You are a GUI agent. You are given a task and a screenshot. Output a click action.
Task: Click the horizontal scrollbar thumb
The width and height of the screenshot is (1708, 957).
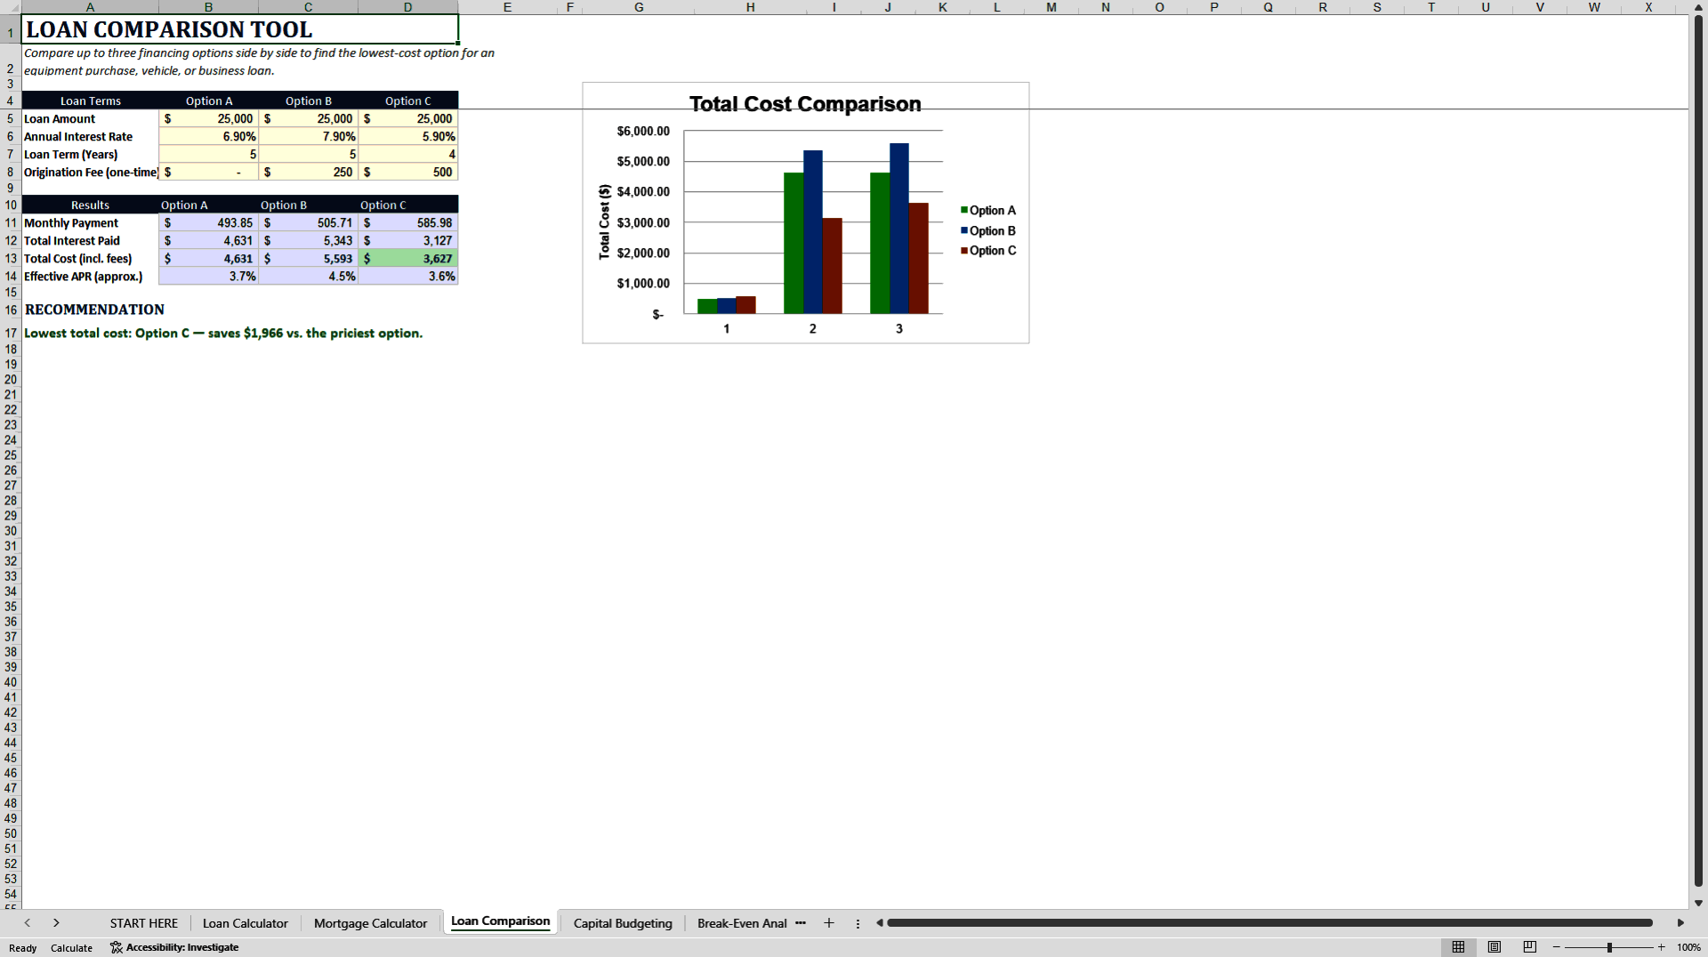coord(1269,923)
